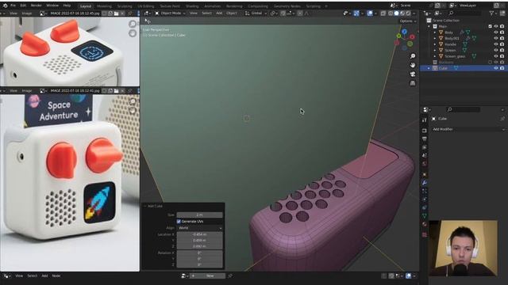Viewport: 508px width, 285px height.
Task: Open the Global transform orientation dropdown
Action: tap(256, 13)
